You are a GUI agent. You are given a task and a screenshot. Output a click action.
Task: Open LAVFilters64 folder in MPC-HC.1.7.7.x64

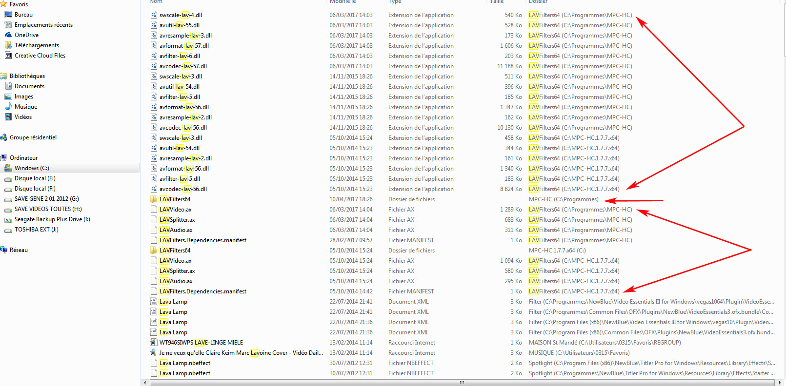[175, 251]
